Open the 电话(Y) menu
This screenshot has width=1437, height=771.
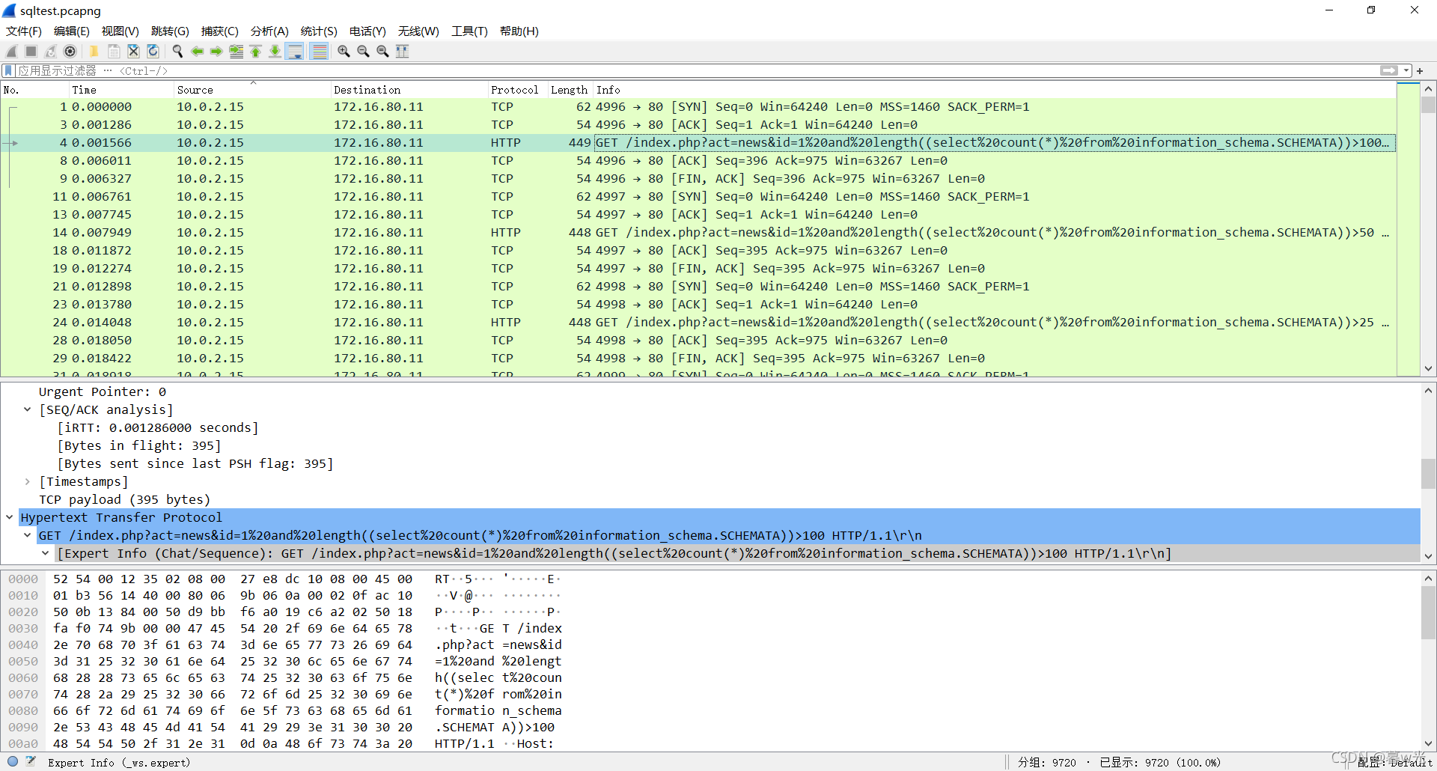(x=367, y=31)
